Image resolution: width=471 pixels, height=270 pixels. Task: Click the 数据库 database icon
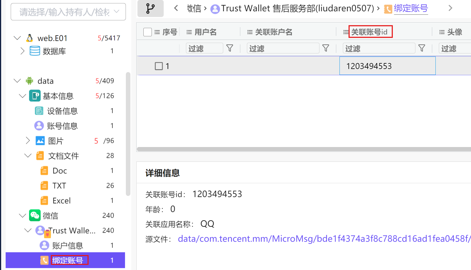pos(35,51)
